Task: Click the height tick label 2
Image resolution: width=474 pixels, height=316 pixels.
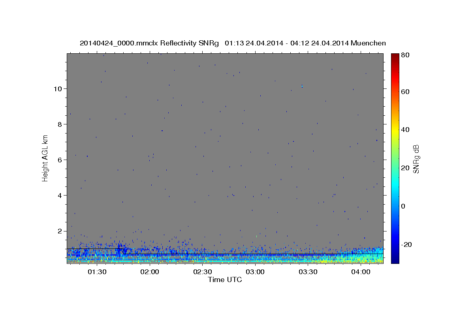Action: click(x=60, y=231)
